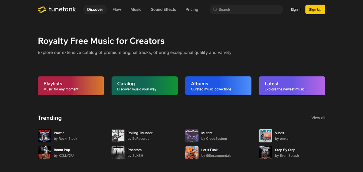The image size is (363, 172).
Task: Go to Sound Effects section
Action: click(x=163, y=9)
